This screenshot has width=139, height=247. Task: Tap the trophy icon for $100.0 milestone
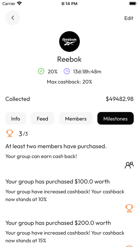pos(129,208)
